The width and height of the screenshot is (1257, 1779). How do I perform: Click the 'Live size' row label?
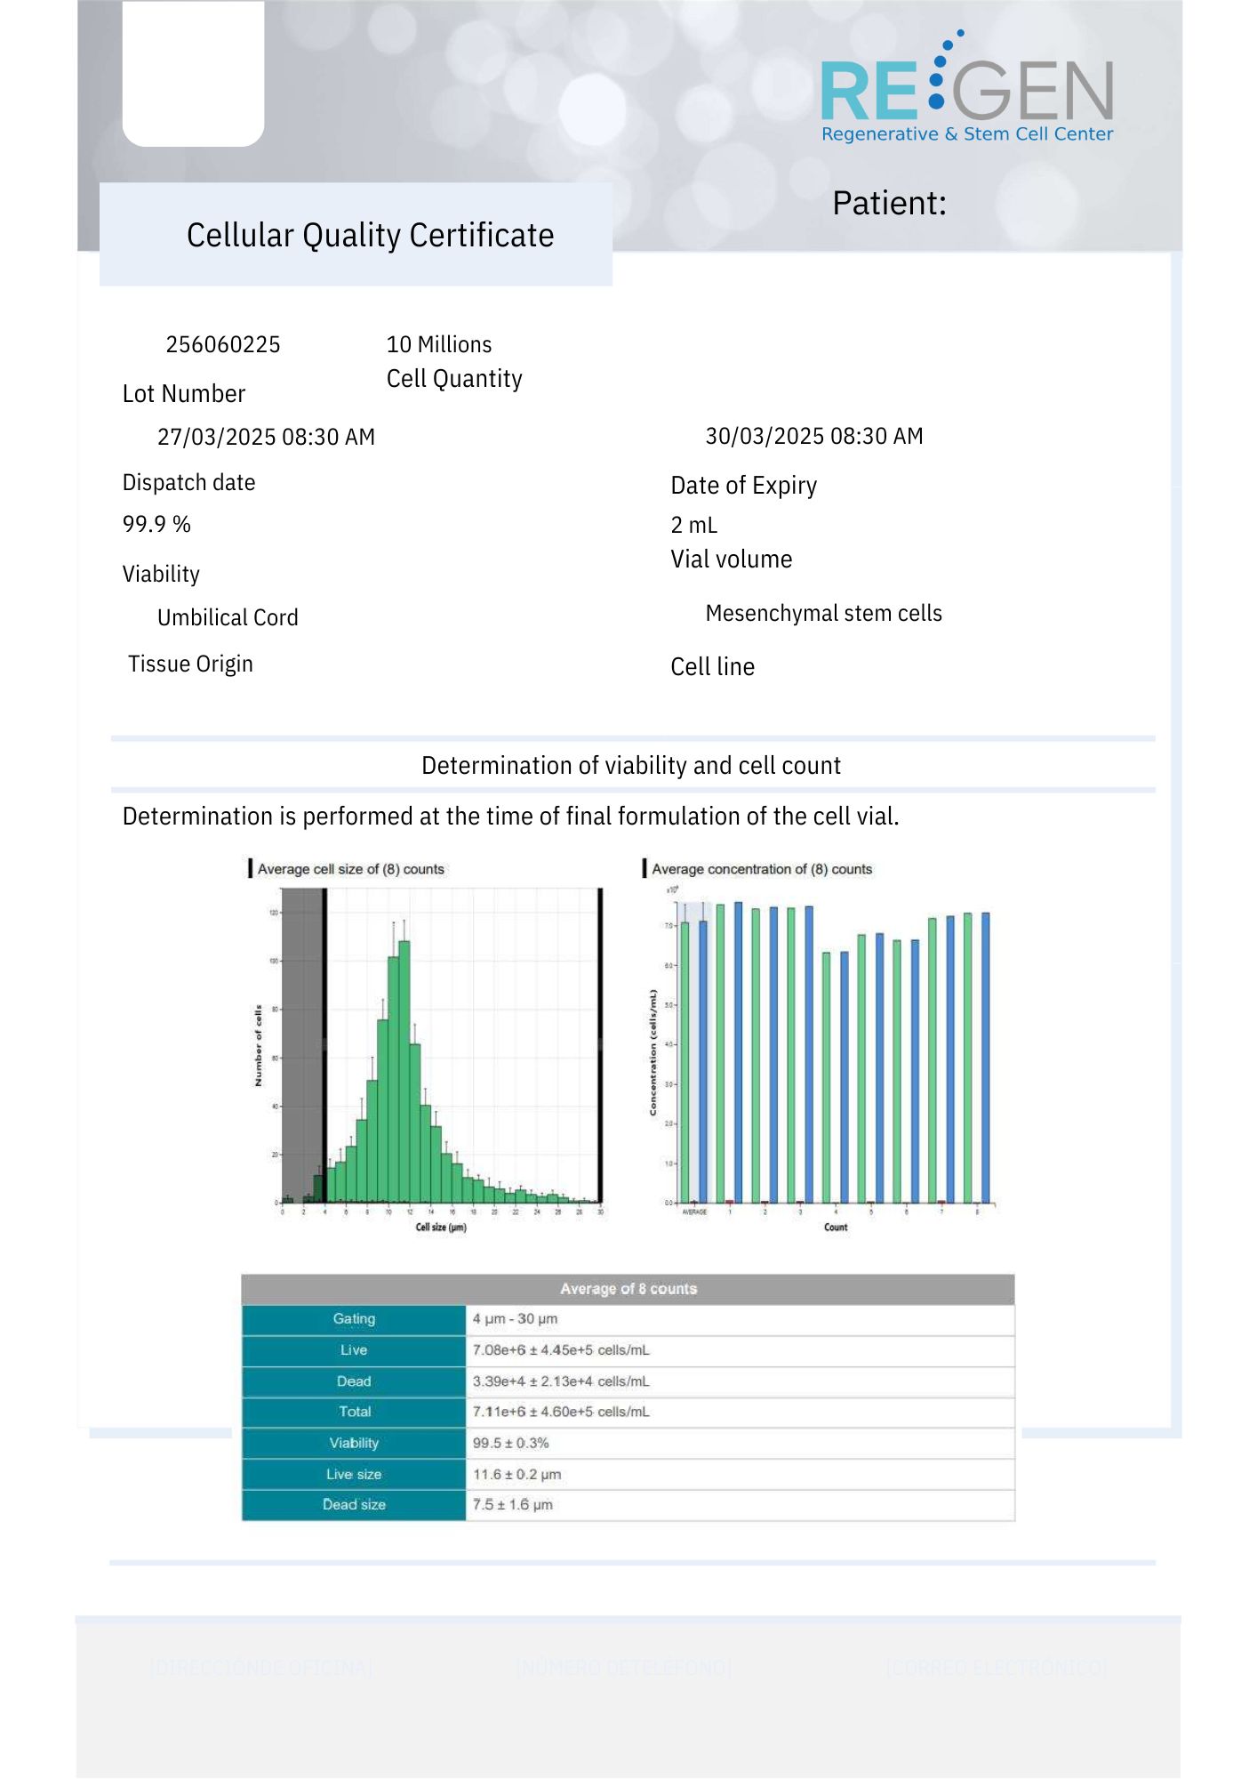(354, 1474)
